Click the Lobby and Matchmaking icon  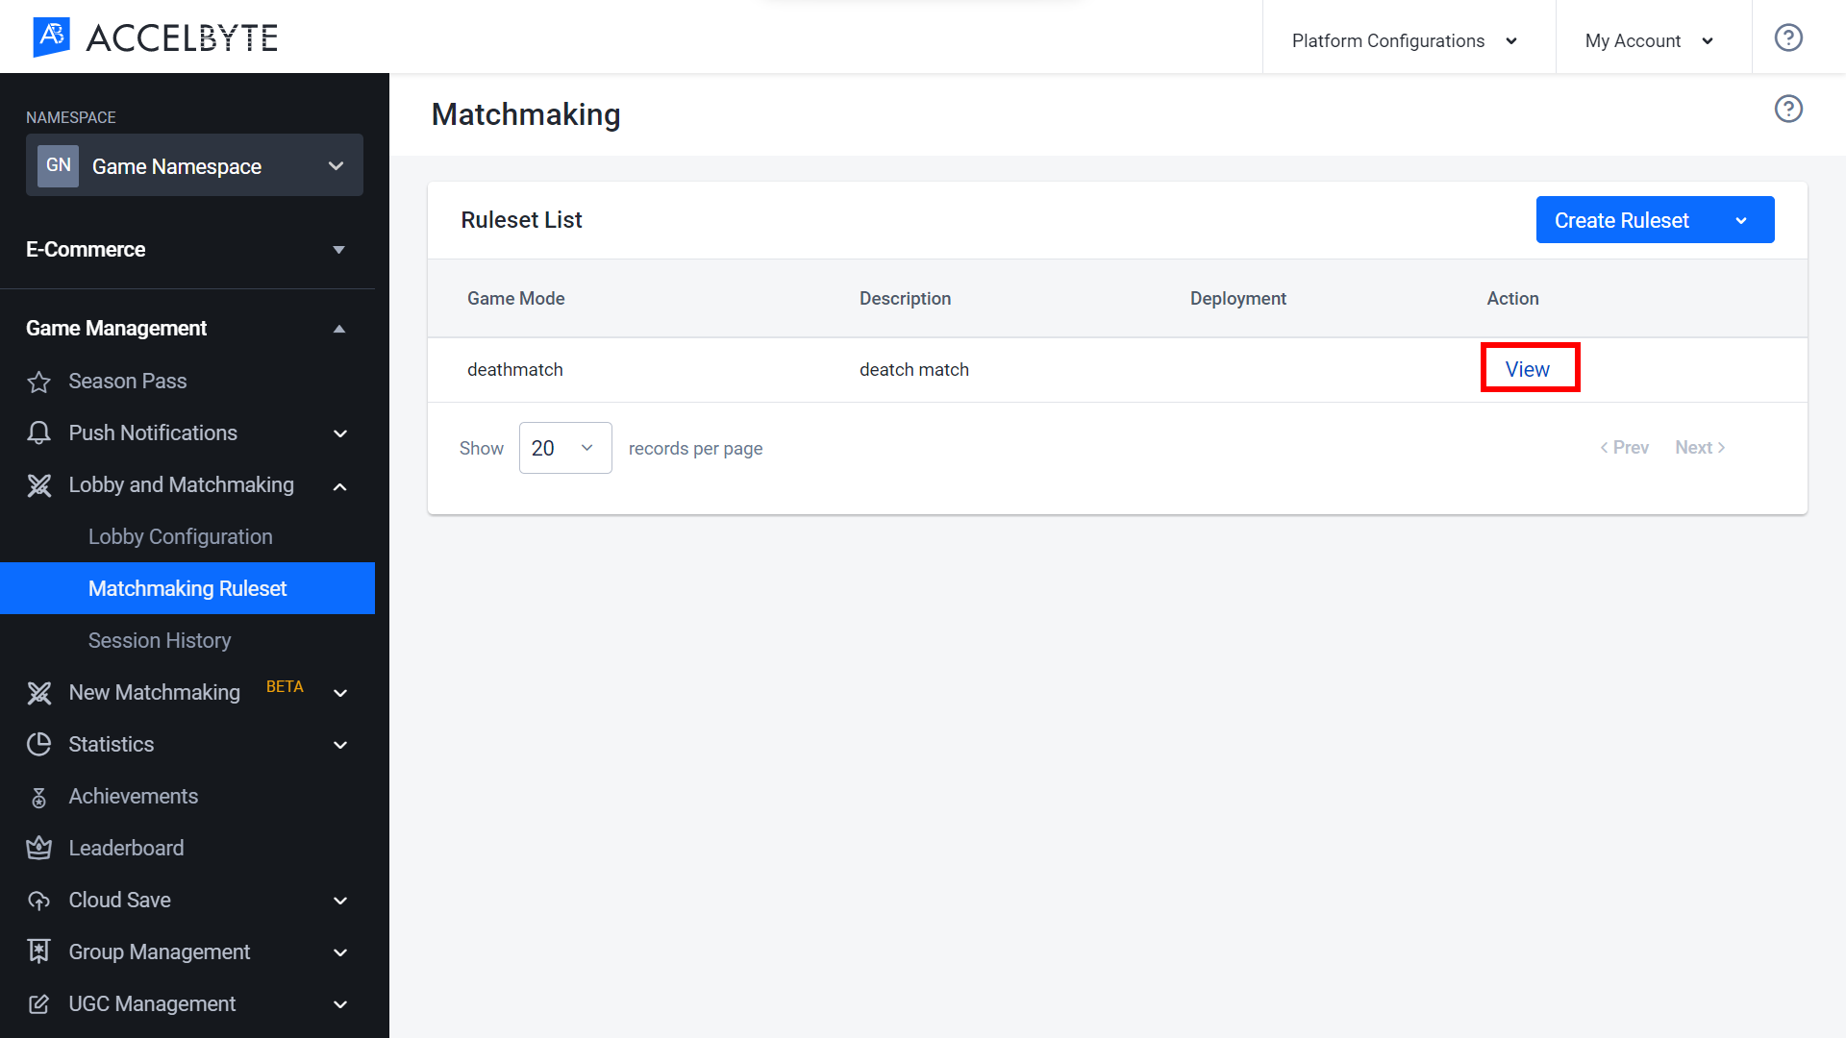[39, 485]
